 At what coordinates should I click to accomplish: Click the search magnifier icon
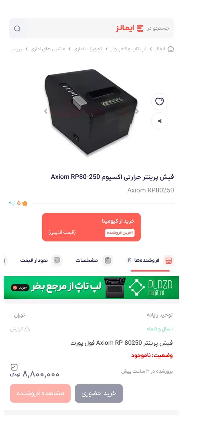(x=17, y=29)
